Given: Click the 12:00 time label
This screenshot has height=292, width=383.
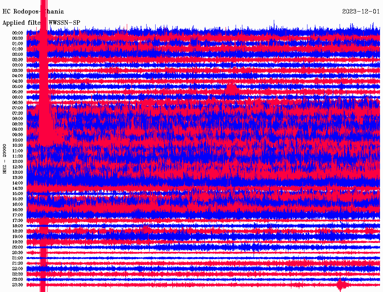Looking at the screenshot, I should coord(18,161).
